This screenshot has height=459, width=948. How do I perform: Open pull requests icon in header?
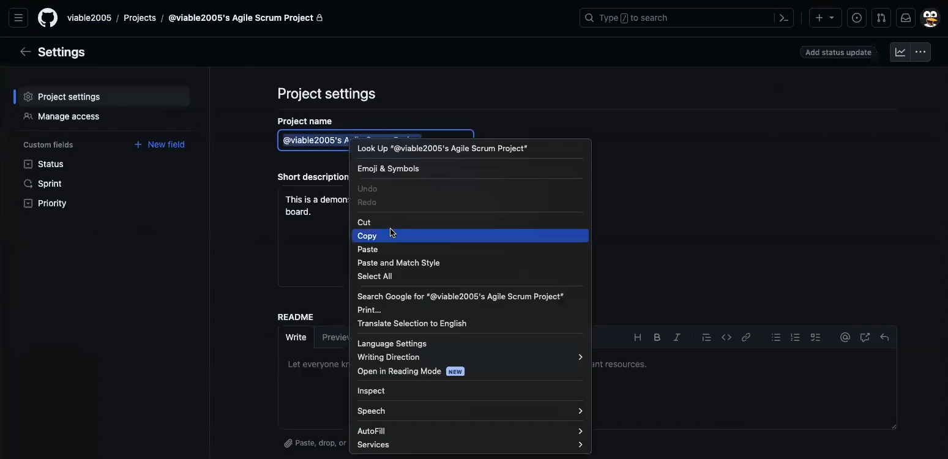click(881, 18)
